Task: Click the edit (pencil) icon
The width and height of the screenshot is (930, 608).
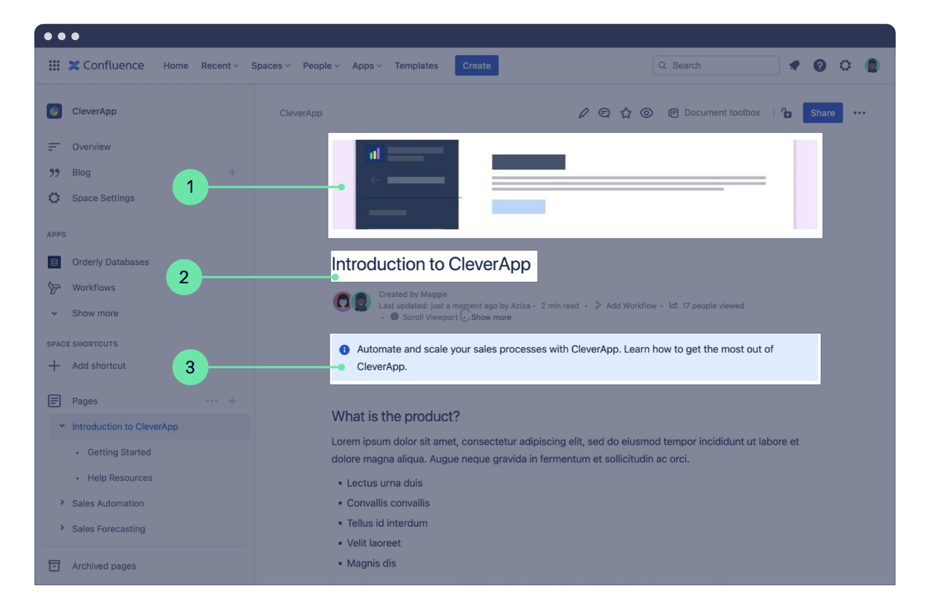Action: [582, 113]
